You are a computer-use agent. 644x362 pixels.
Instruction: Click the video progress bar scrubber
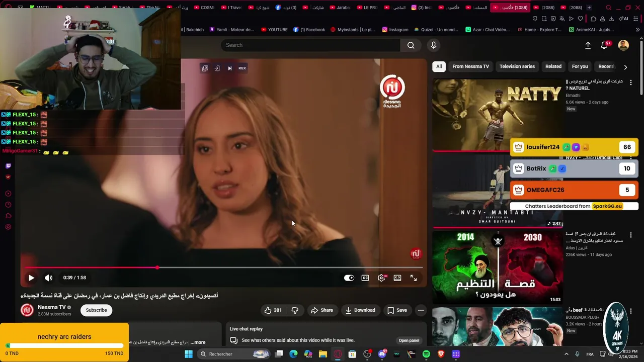coord(157,267)
